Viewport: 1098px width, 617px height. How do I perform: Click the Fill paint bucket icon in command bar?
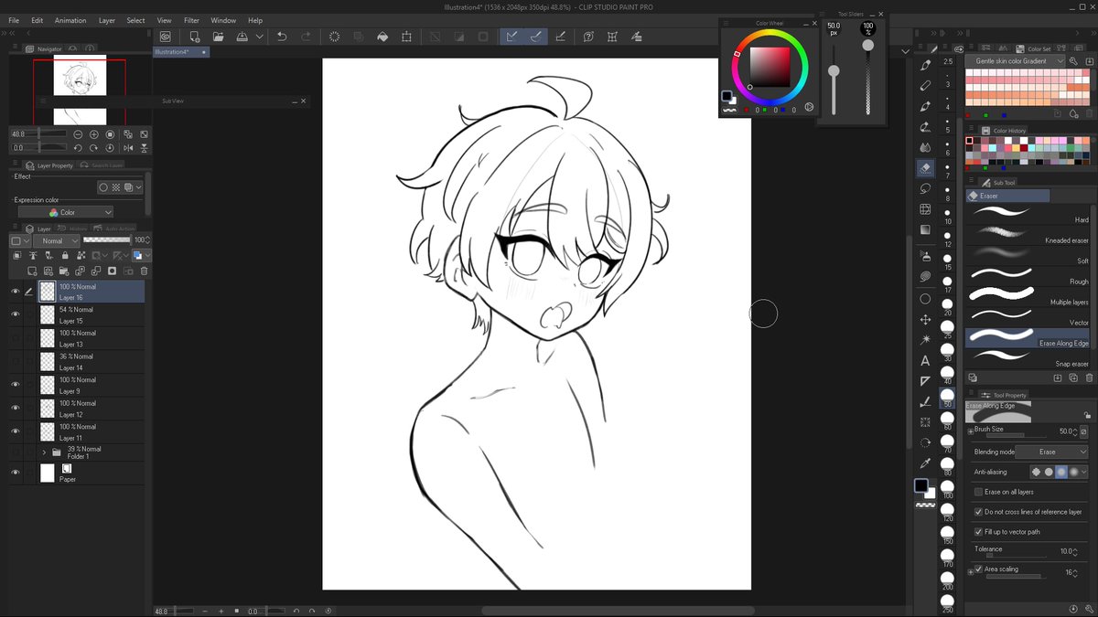pyautogui.click(x=382, y=37)
